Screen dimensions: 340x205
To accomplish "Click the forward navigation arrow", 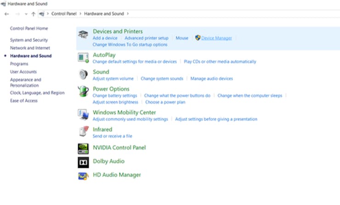I will pos(17,14).
